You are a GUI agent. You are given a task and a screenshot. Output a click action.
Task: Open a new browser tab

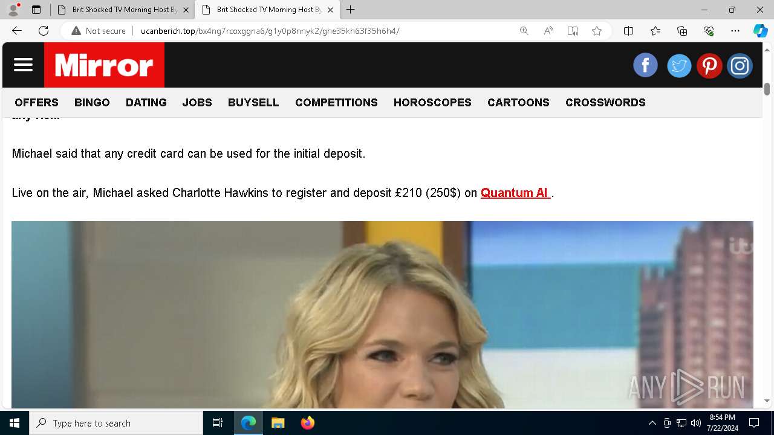click(x=351, y=10)
